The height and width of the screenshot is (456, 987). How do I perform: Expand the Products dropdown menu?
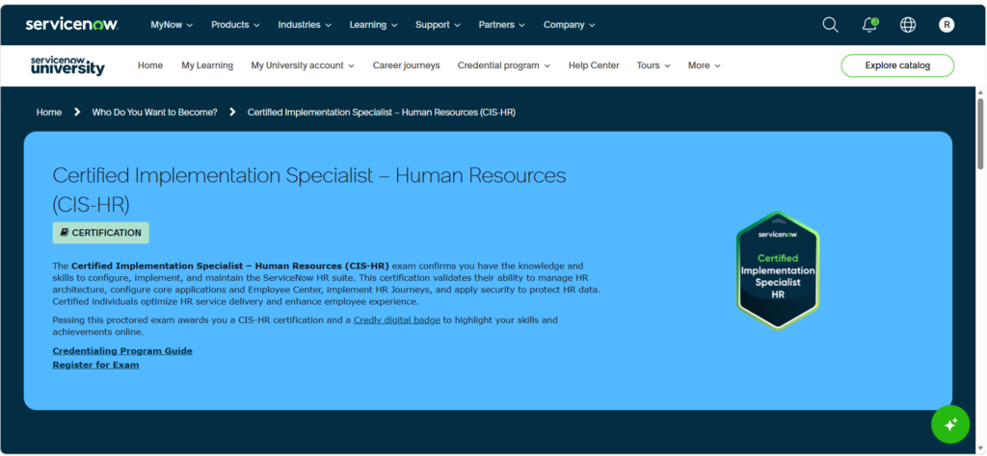(x=235, y=25)
